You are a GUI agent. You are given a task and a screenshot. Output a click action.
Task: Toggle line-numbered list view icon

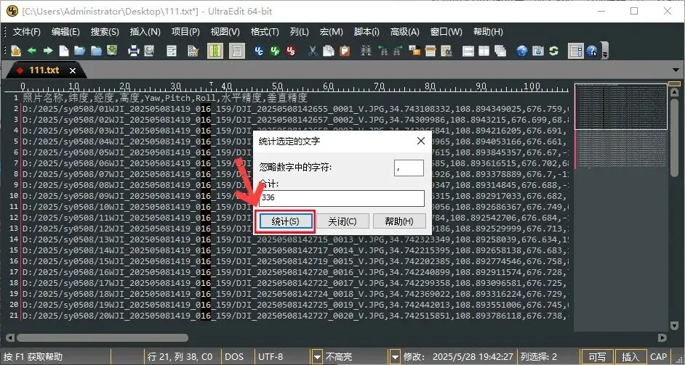tap(237, 51)
